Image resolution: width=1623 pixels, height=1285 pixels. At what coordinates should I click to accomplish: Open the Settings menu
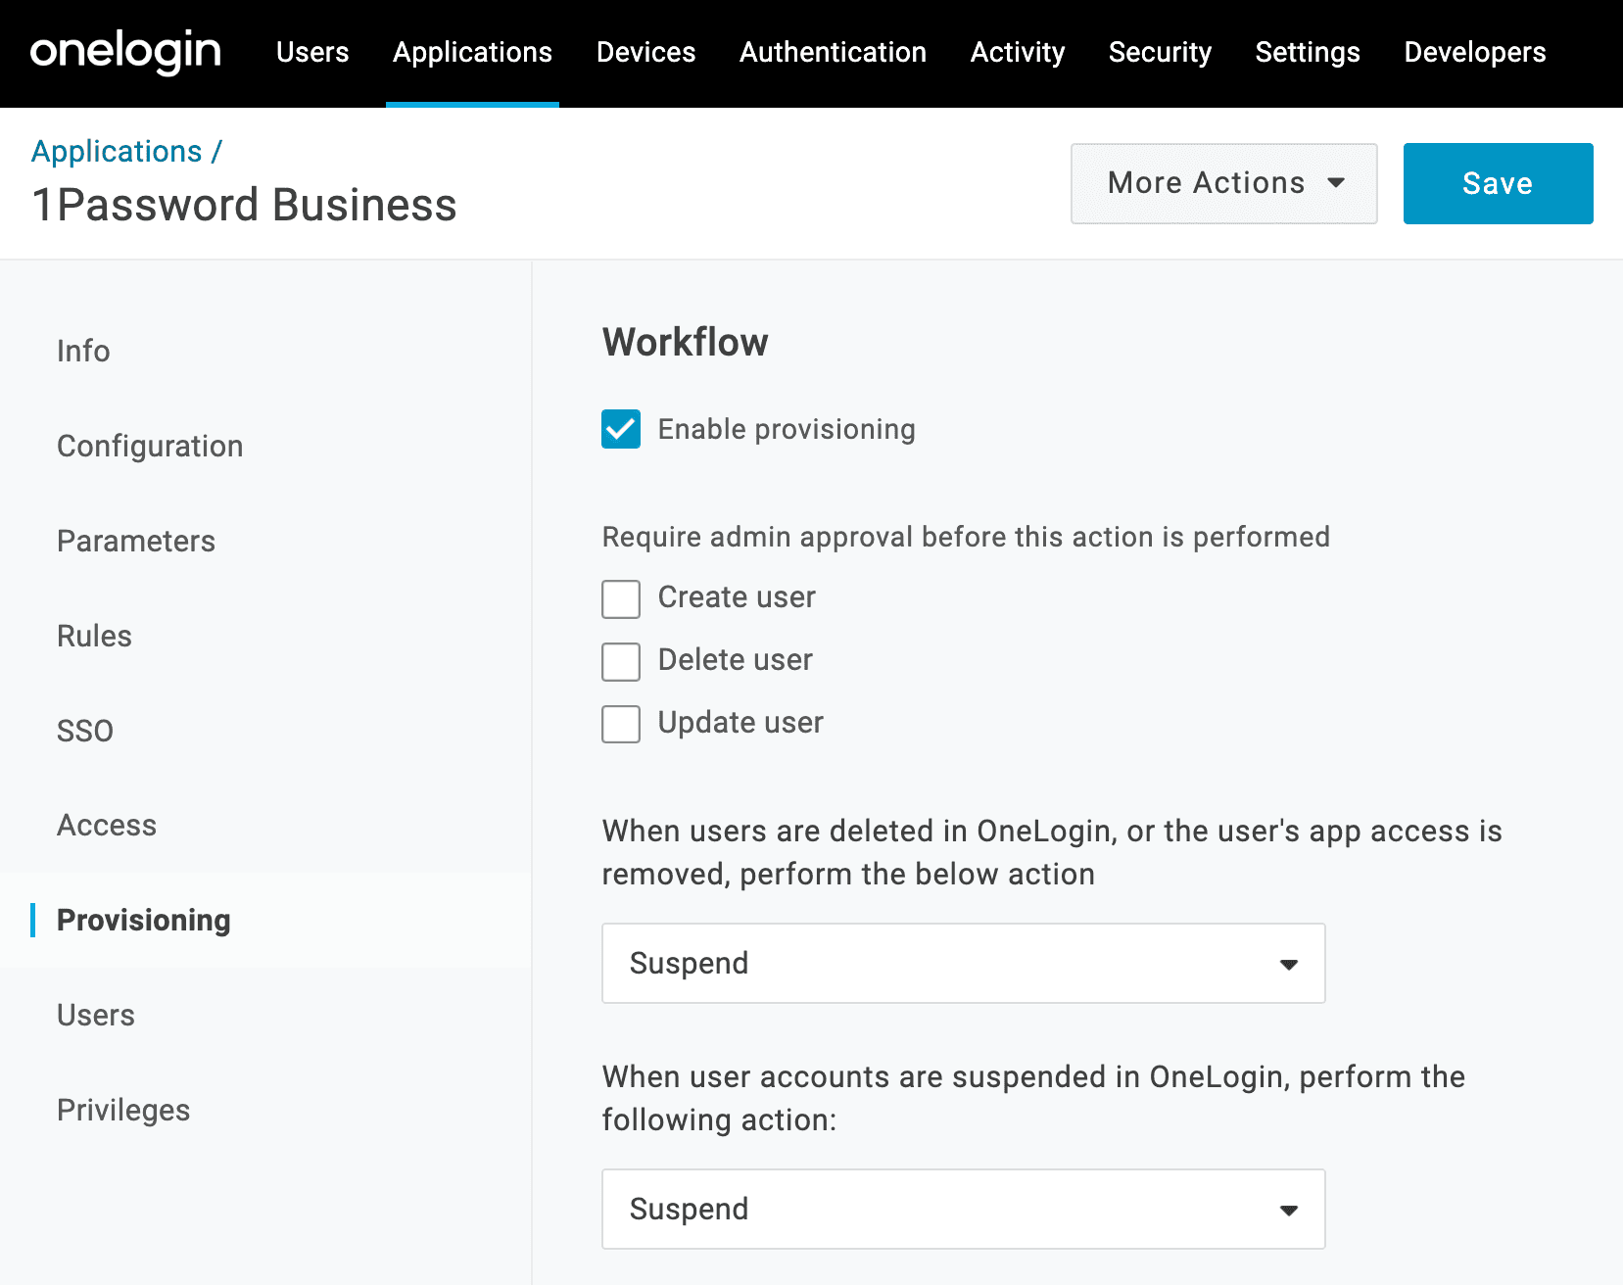[x=1308, y=52]
